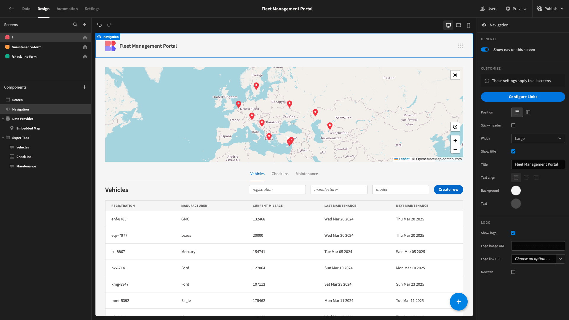The image size is (569, 320).
Task: Set nav position to left side
Action: 528,112
